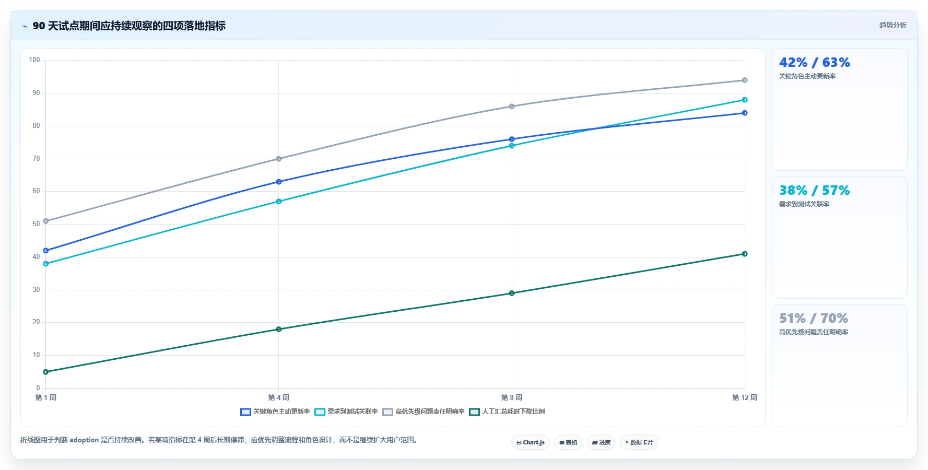Image resolution: width=928 pixels, height=470 pixels.
Task: Click the 38% / 57% stat value
Action: tap(815, 191)
